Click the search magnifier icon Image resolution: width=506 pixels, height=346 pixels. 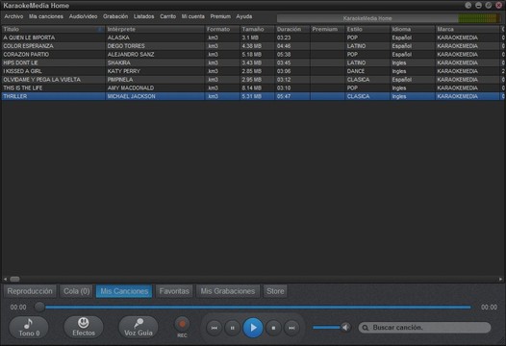click(x=366, y=328)
